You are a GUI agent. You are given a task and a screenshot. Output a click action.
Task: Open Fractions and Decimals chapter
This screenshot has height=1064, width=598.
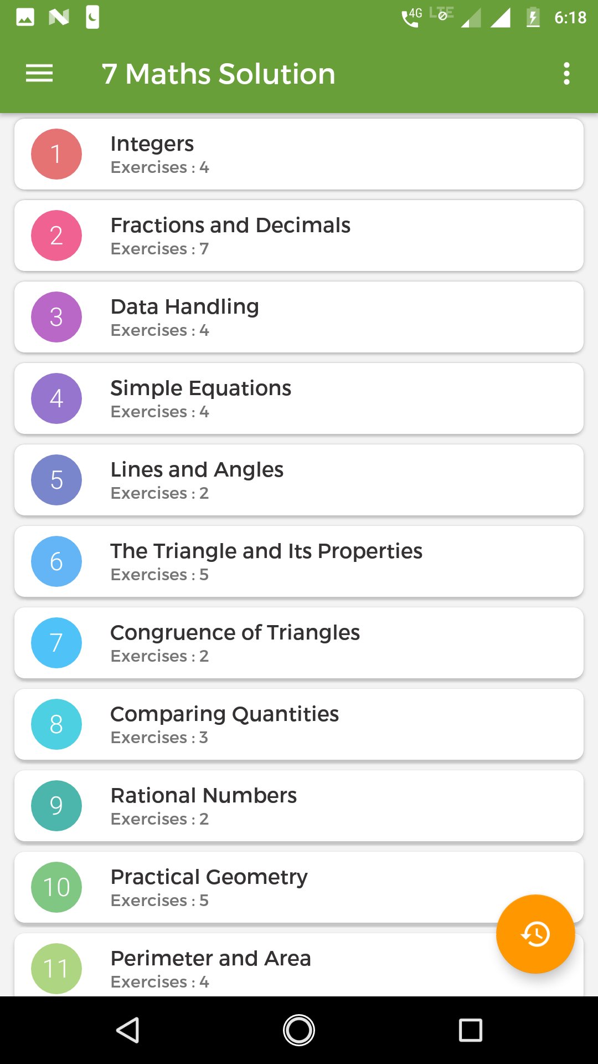tap(299, 236)
